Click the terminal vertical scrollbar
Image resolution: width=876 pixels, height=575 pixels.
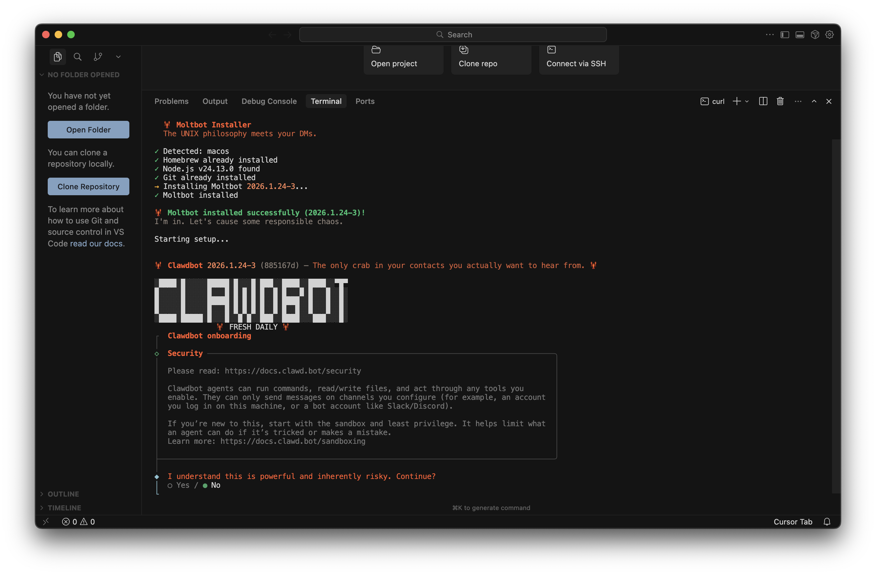tap(836, 316)
